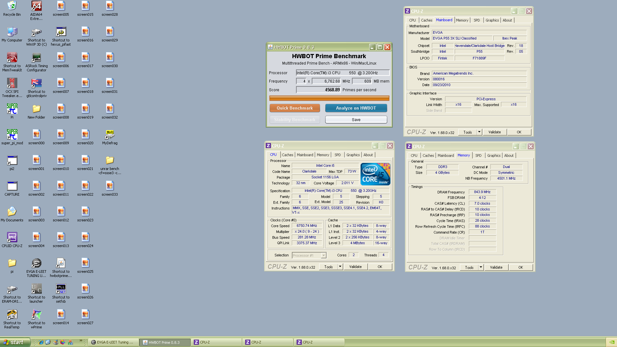Click OK in CPU-Z Mainboard window
This screenshot has height=347, width=617.
(519, 132)
